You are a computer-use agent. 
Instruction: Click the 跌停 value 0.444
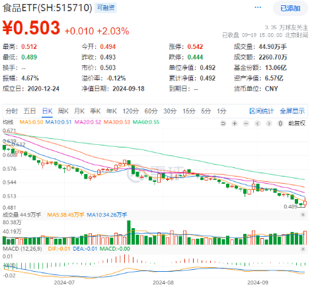[x=195, y=58]
